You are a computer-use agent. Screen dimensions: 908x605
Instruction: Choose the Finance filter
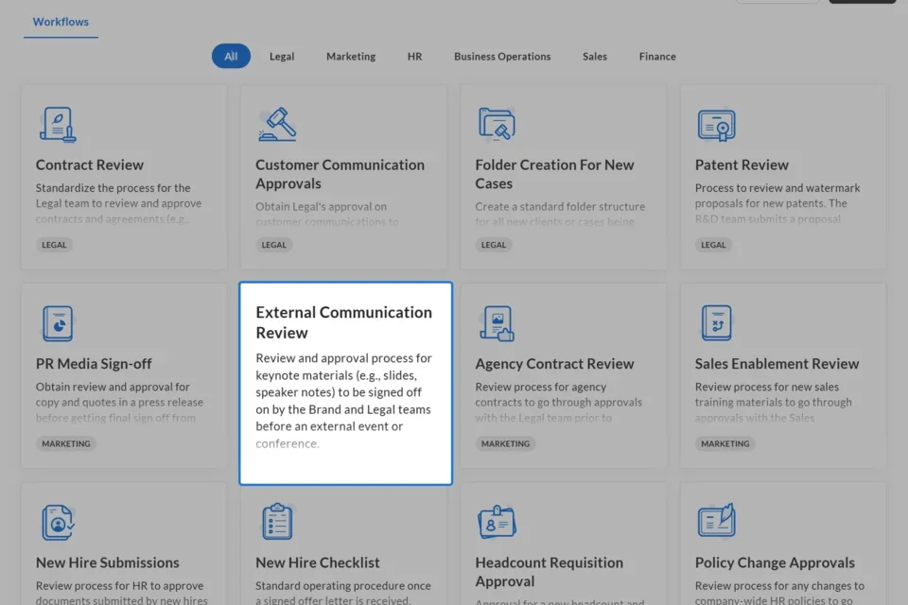tap(657, 57)
